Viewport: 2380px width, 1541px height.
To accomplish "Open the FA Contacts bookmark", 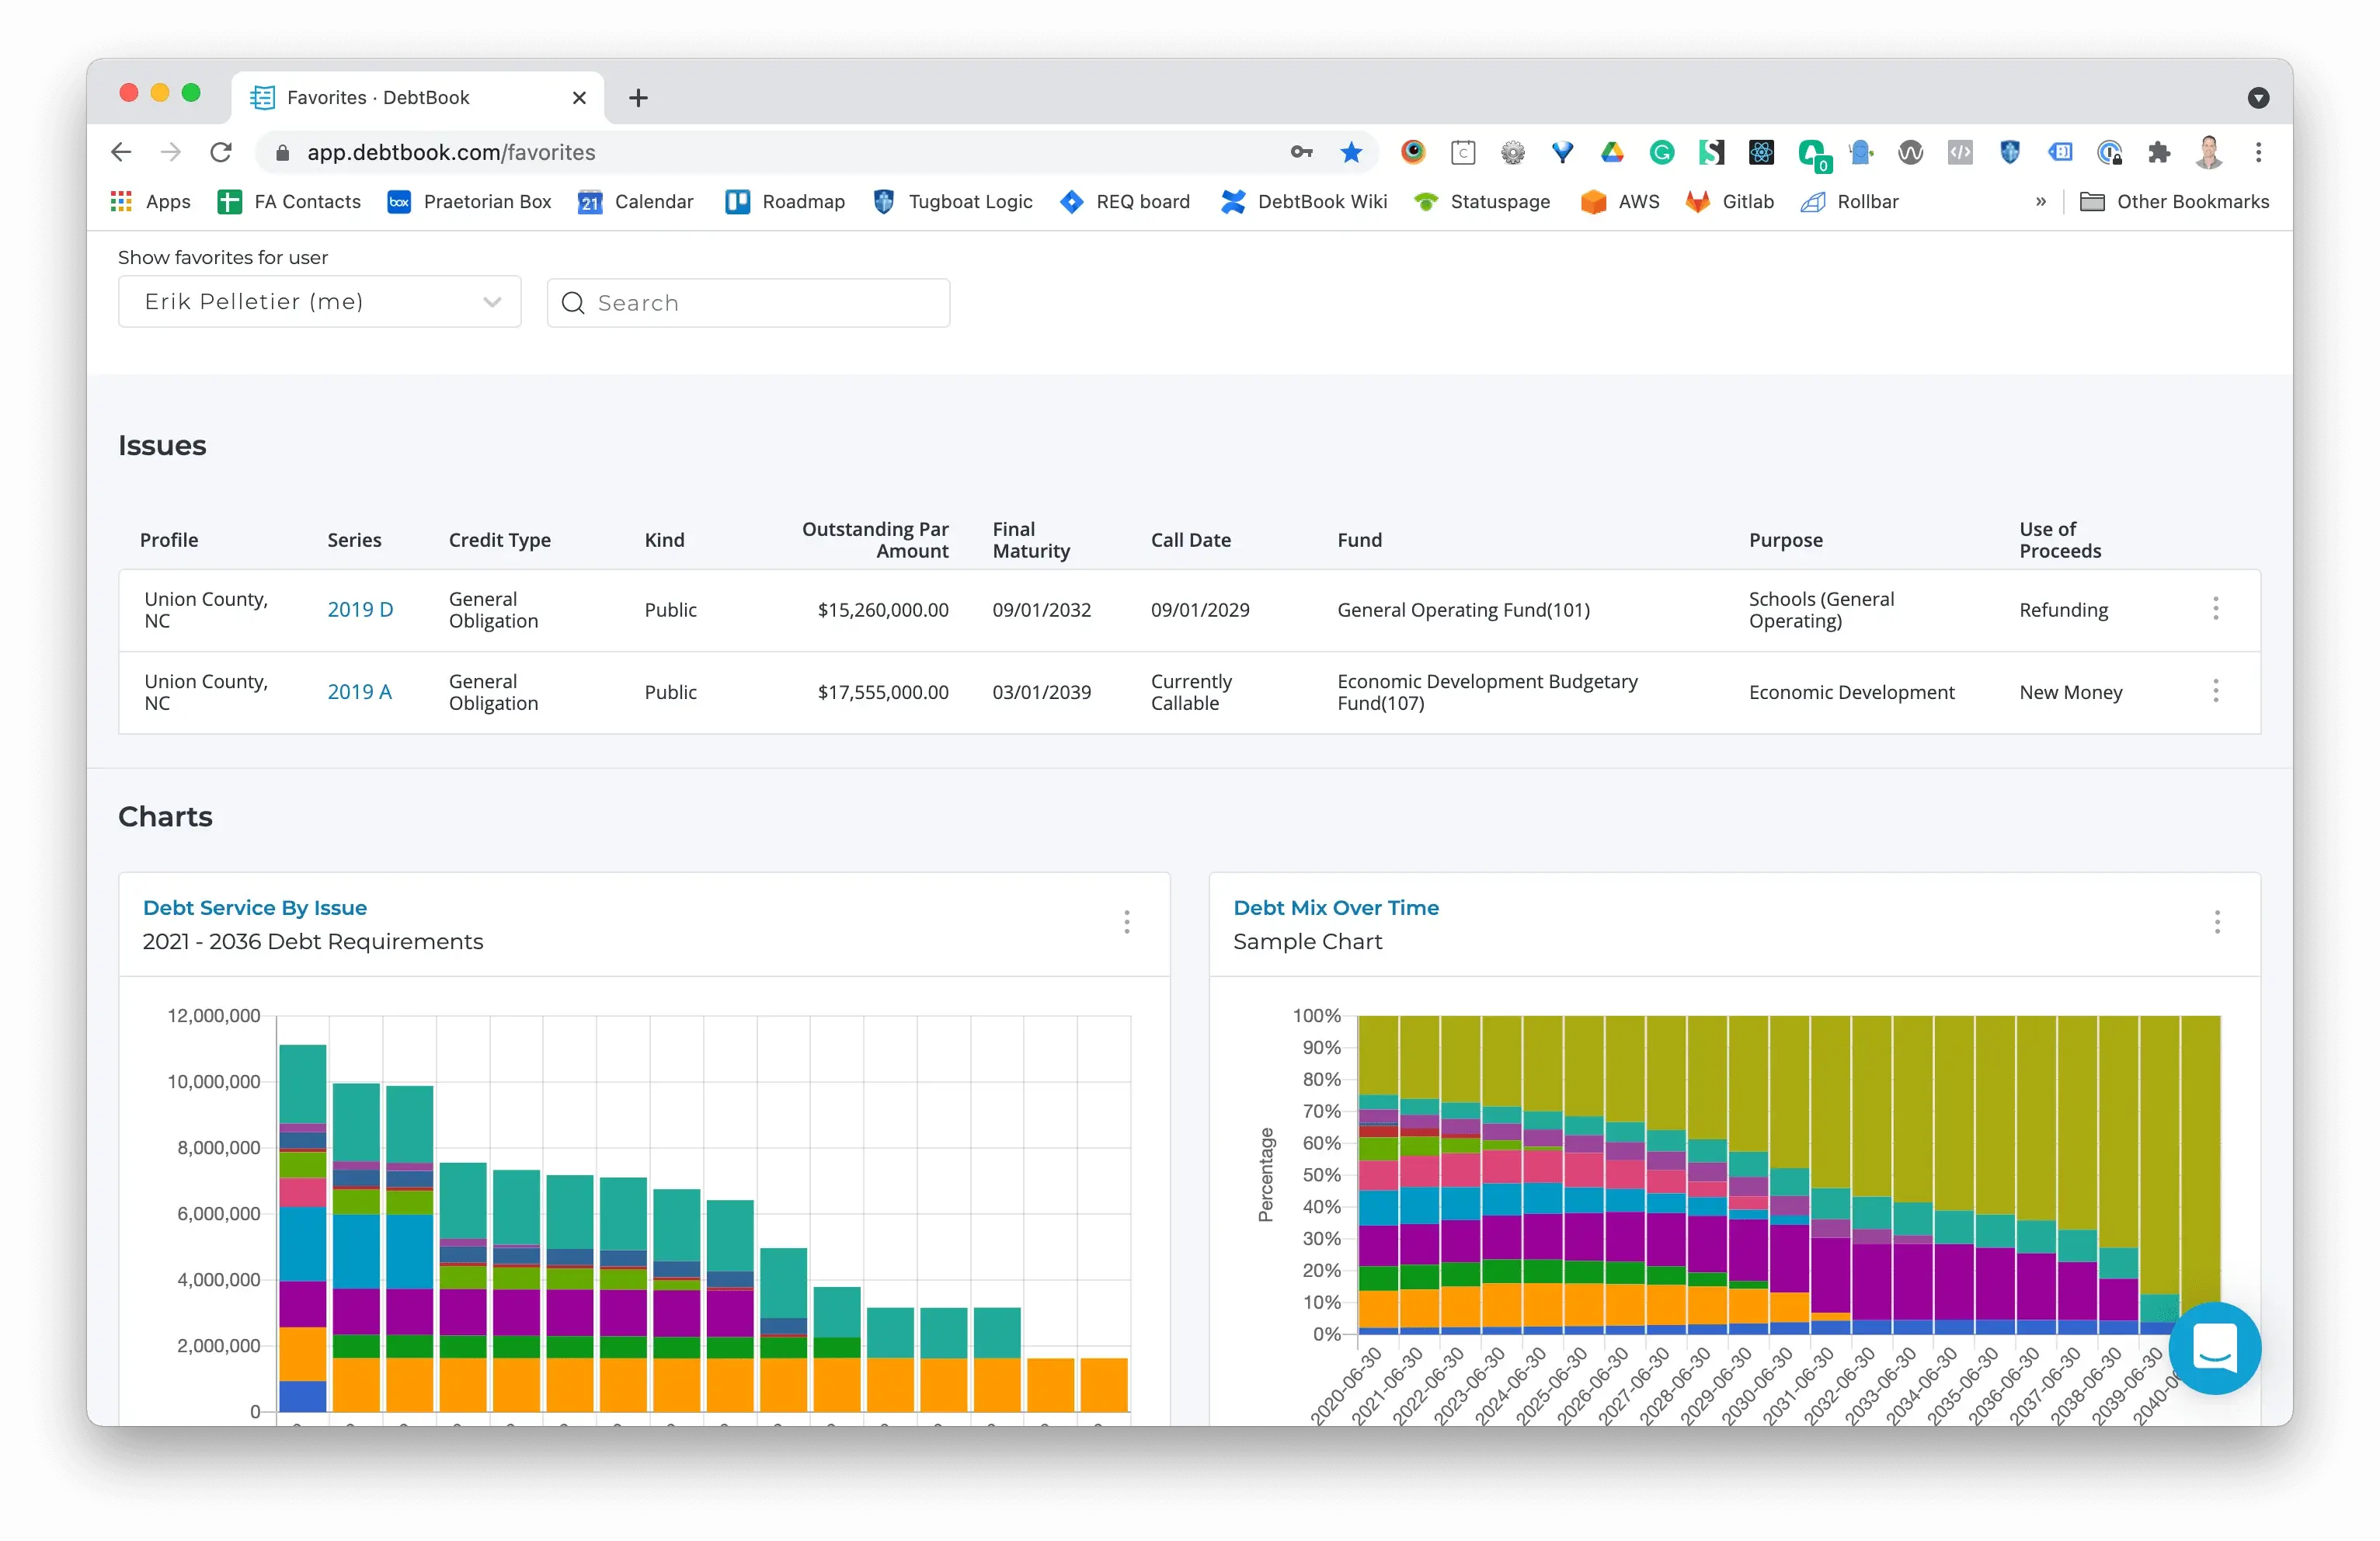I will coord(289,201).
